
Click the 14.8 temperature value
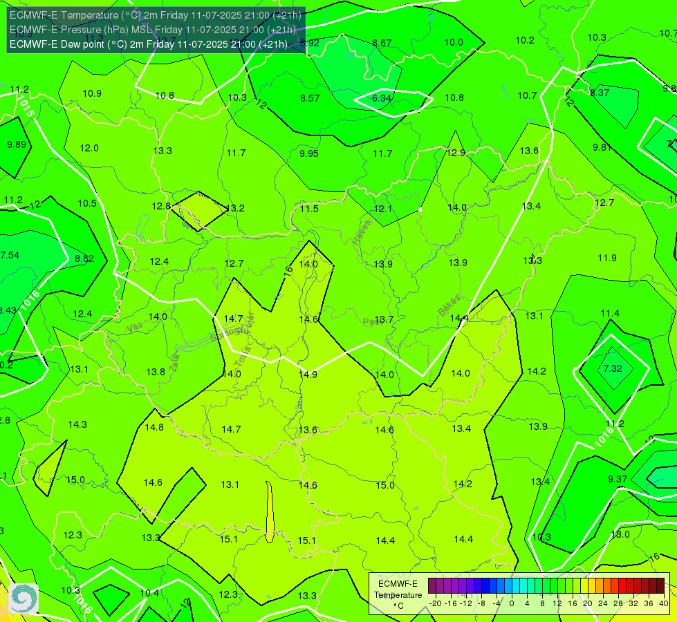[x=154, y=427]
